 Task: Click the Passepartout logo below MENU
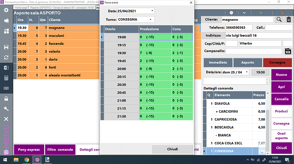tap(6, 152)
